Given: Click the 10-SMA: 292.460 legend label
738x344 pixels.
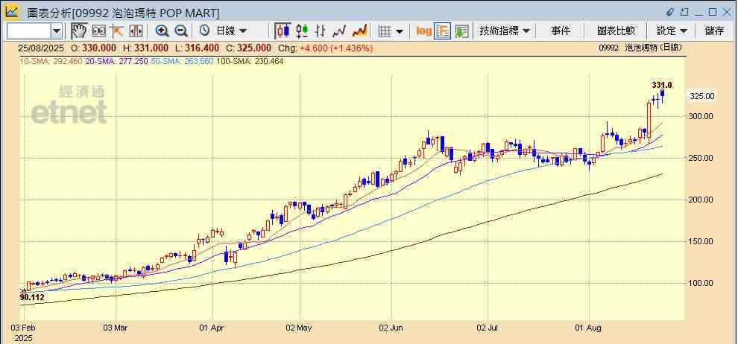Looking at the screenshot, I should coord(51,61).
